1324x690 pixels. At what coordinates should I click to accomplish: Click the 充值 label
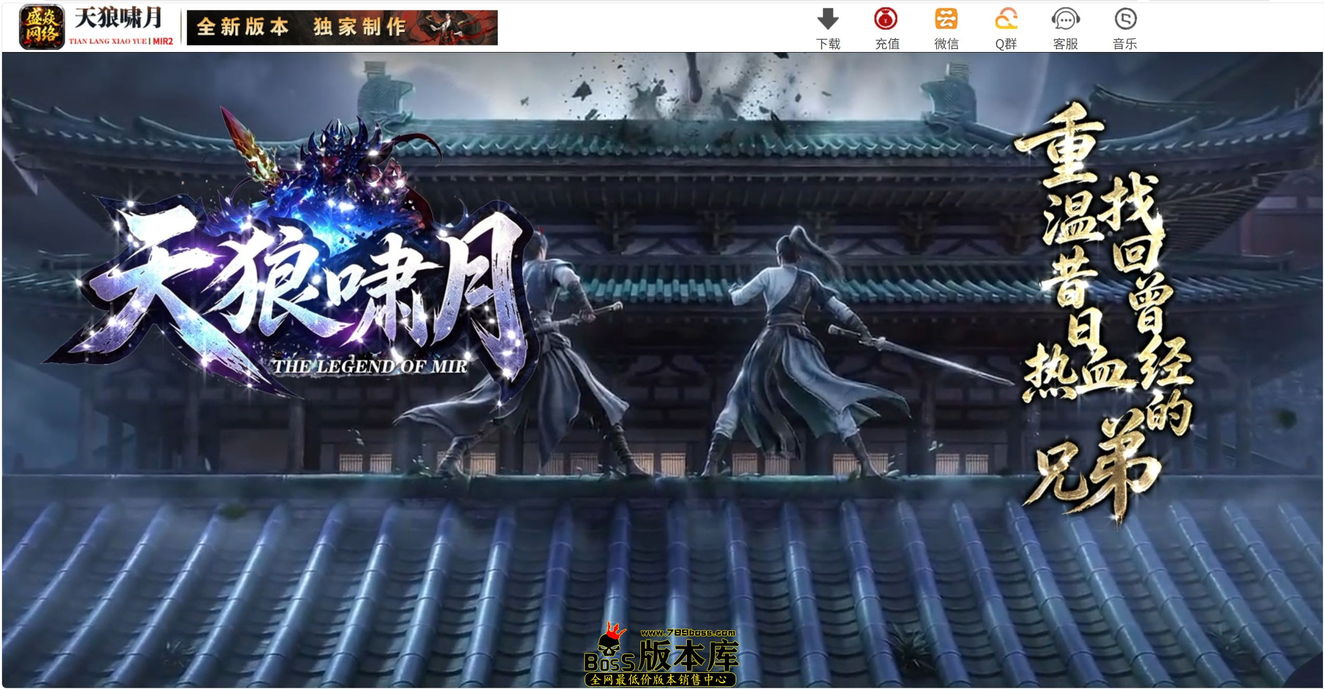point(887,44)
